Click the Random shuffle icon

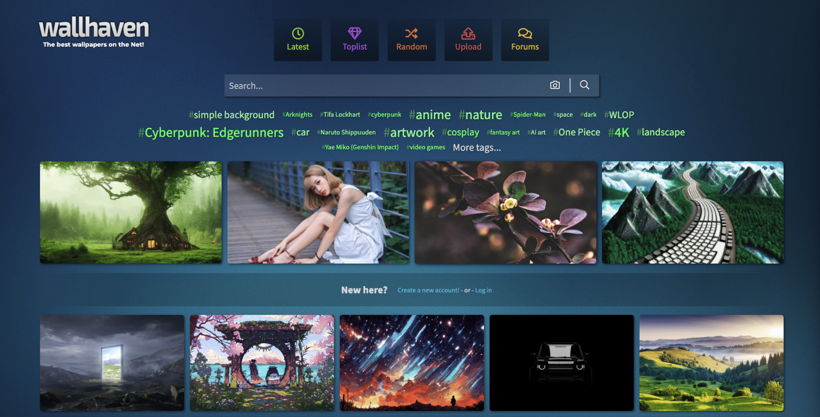tap(411, 33)
